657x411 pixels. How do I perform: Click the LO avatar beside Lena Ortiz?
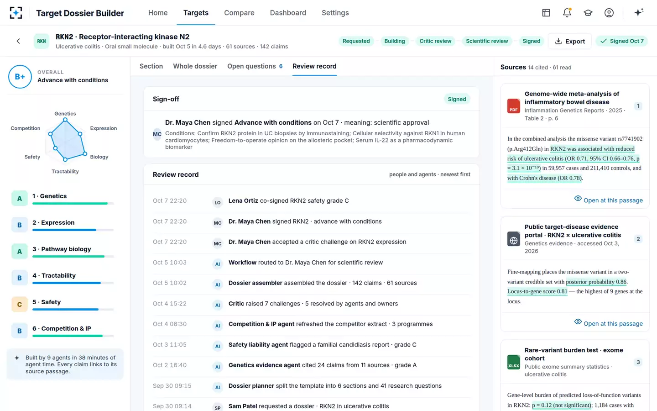218,202
